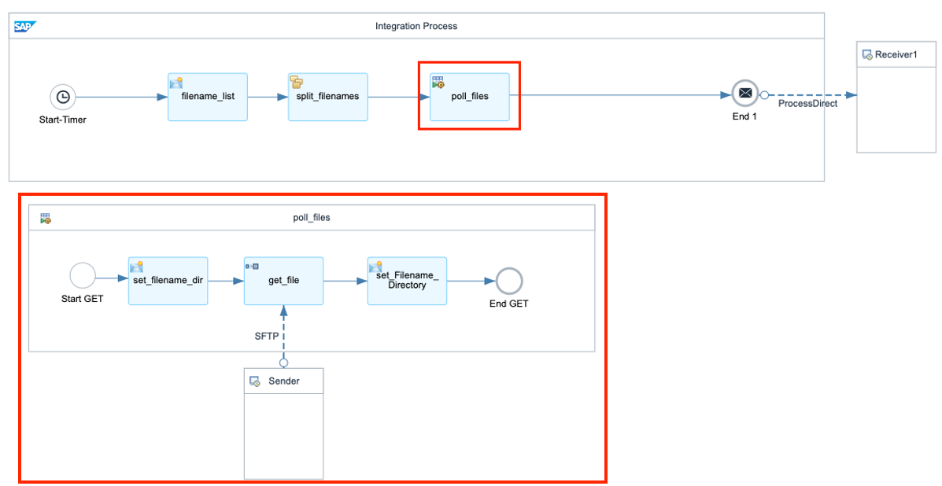
Task: Select the split_filenames splitter step
Action: [328, 97]
